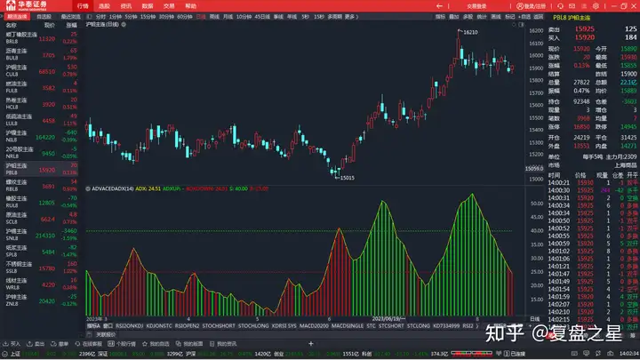Viewport: 640px width, 360px height.
Task: Click the 华泰证券 logo icon
Action: (x=11, y=5)
